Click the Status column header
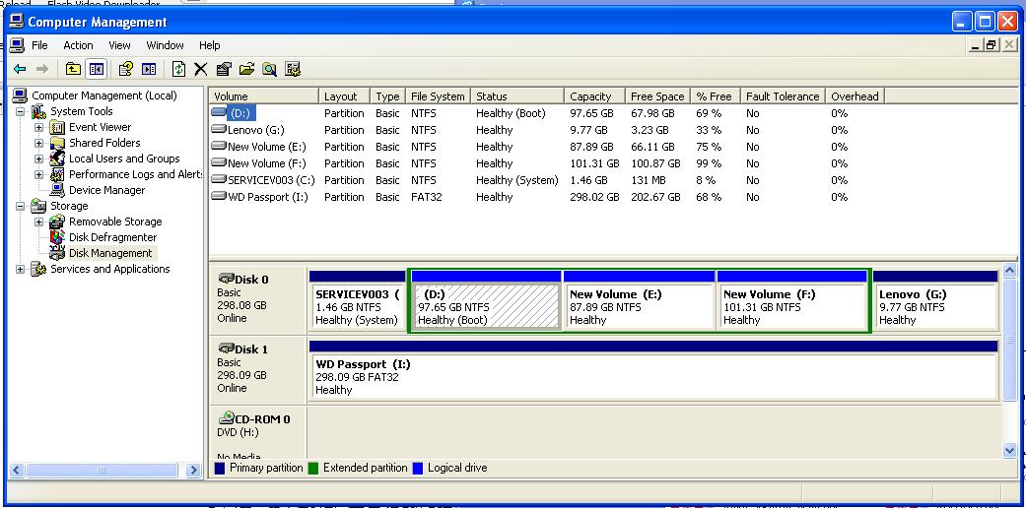 click(516, 96)
